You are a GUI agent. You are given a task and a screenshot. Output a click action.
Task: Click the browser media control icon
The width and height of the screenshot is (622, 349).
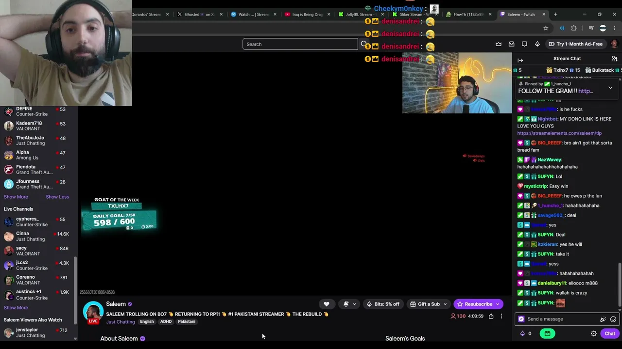tap(591, 28)
